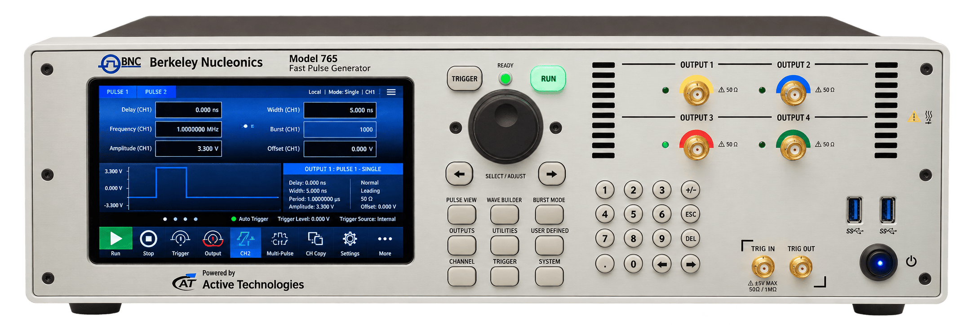The image size is (976, 325).
Task: Push the SYSTEM panel button
Action: (x=549, y=277)
